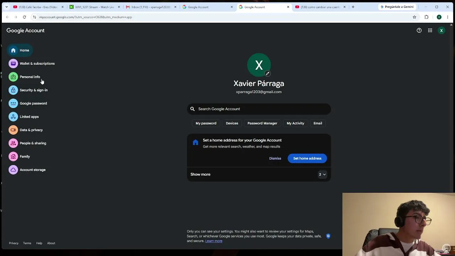The width and height of the screenshot is (455, 256).
Task: Close the Café Tacvba YouTube tab
Action: 63,7
